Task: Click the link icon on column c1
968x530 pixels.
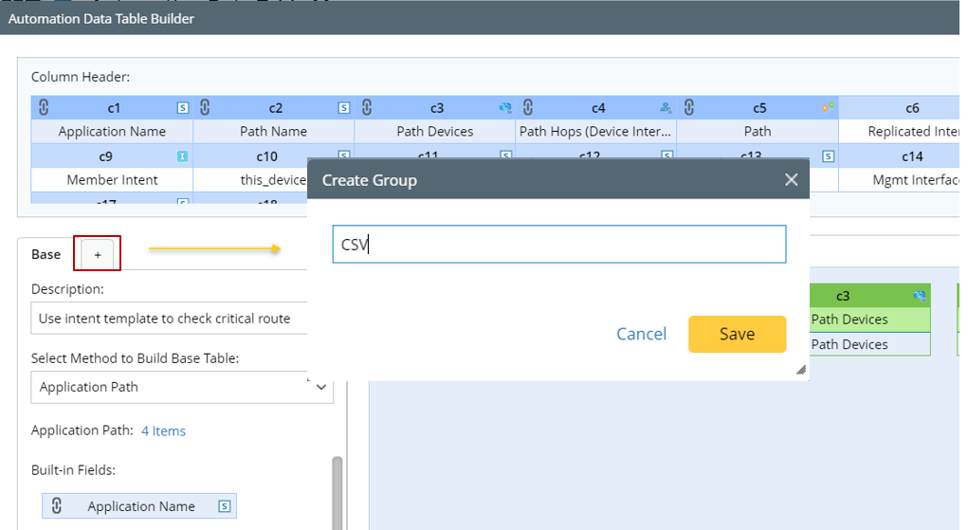Action: coord(45,107)
